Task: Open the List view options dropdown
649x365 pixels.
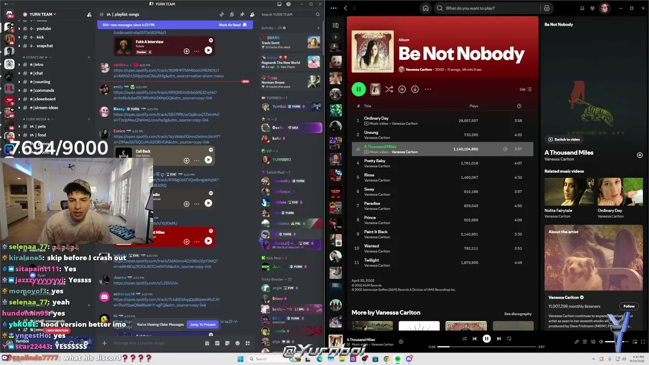Action: click(x=525, y=89)
